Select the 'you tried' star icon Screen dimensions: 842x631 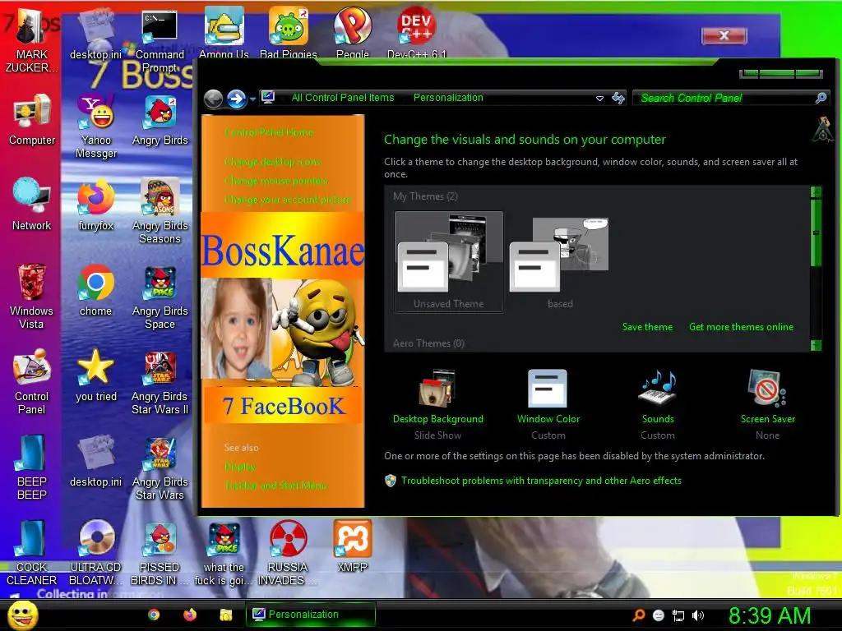pyautogui.click(x=95, y=375)
